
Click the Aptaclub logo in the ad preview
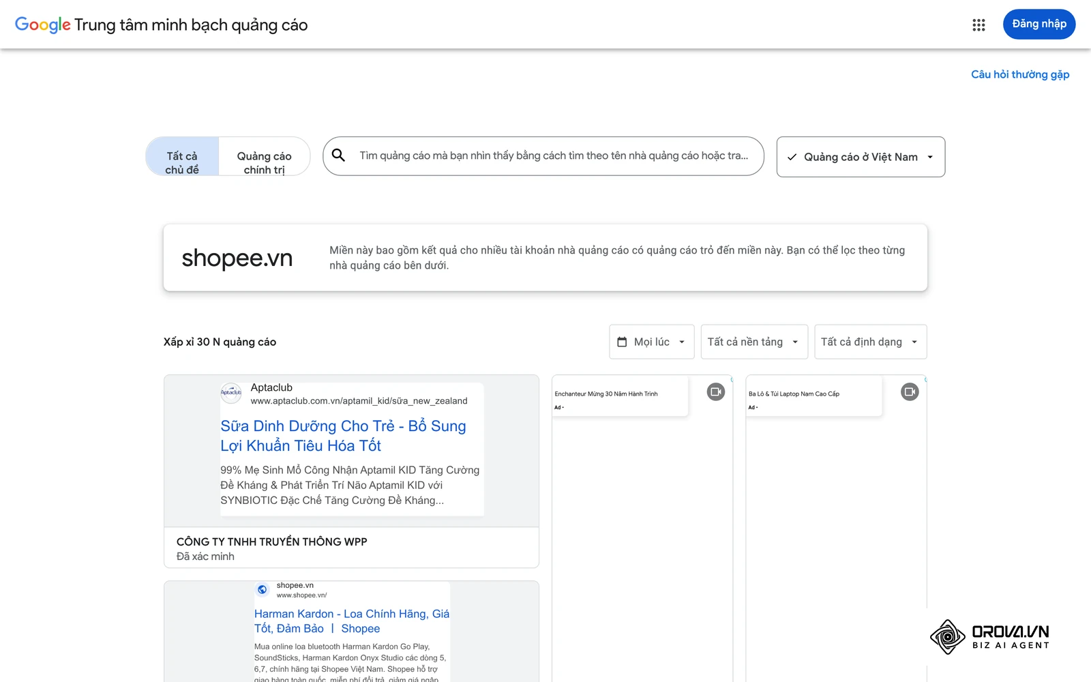[231, 392]
